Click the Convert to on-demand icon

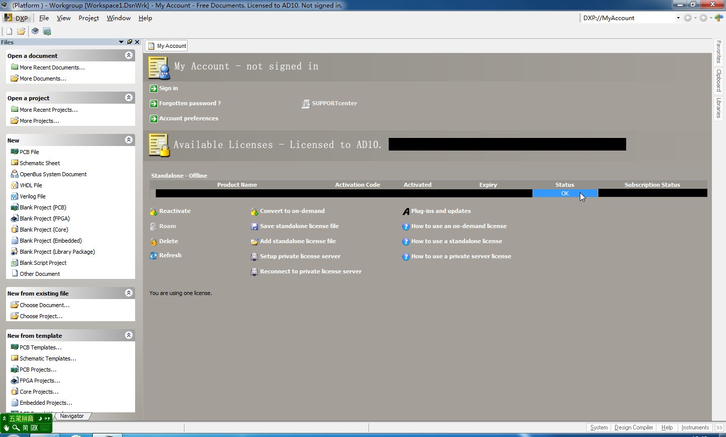[x=255, y=211]
